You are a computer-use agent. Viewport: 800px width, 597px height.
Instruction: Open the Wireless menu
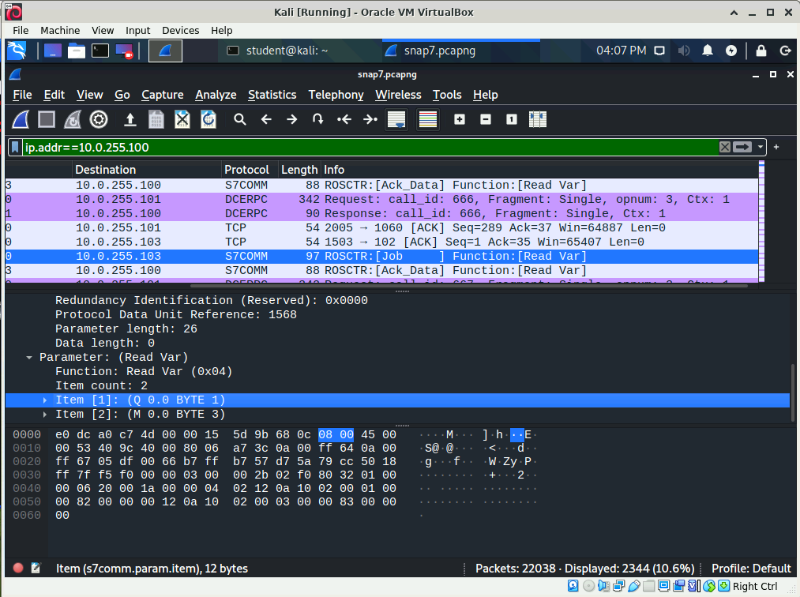coord(398,95)
